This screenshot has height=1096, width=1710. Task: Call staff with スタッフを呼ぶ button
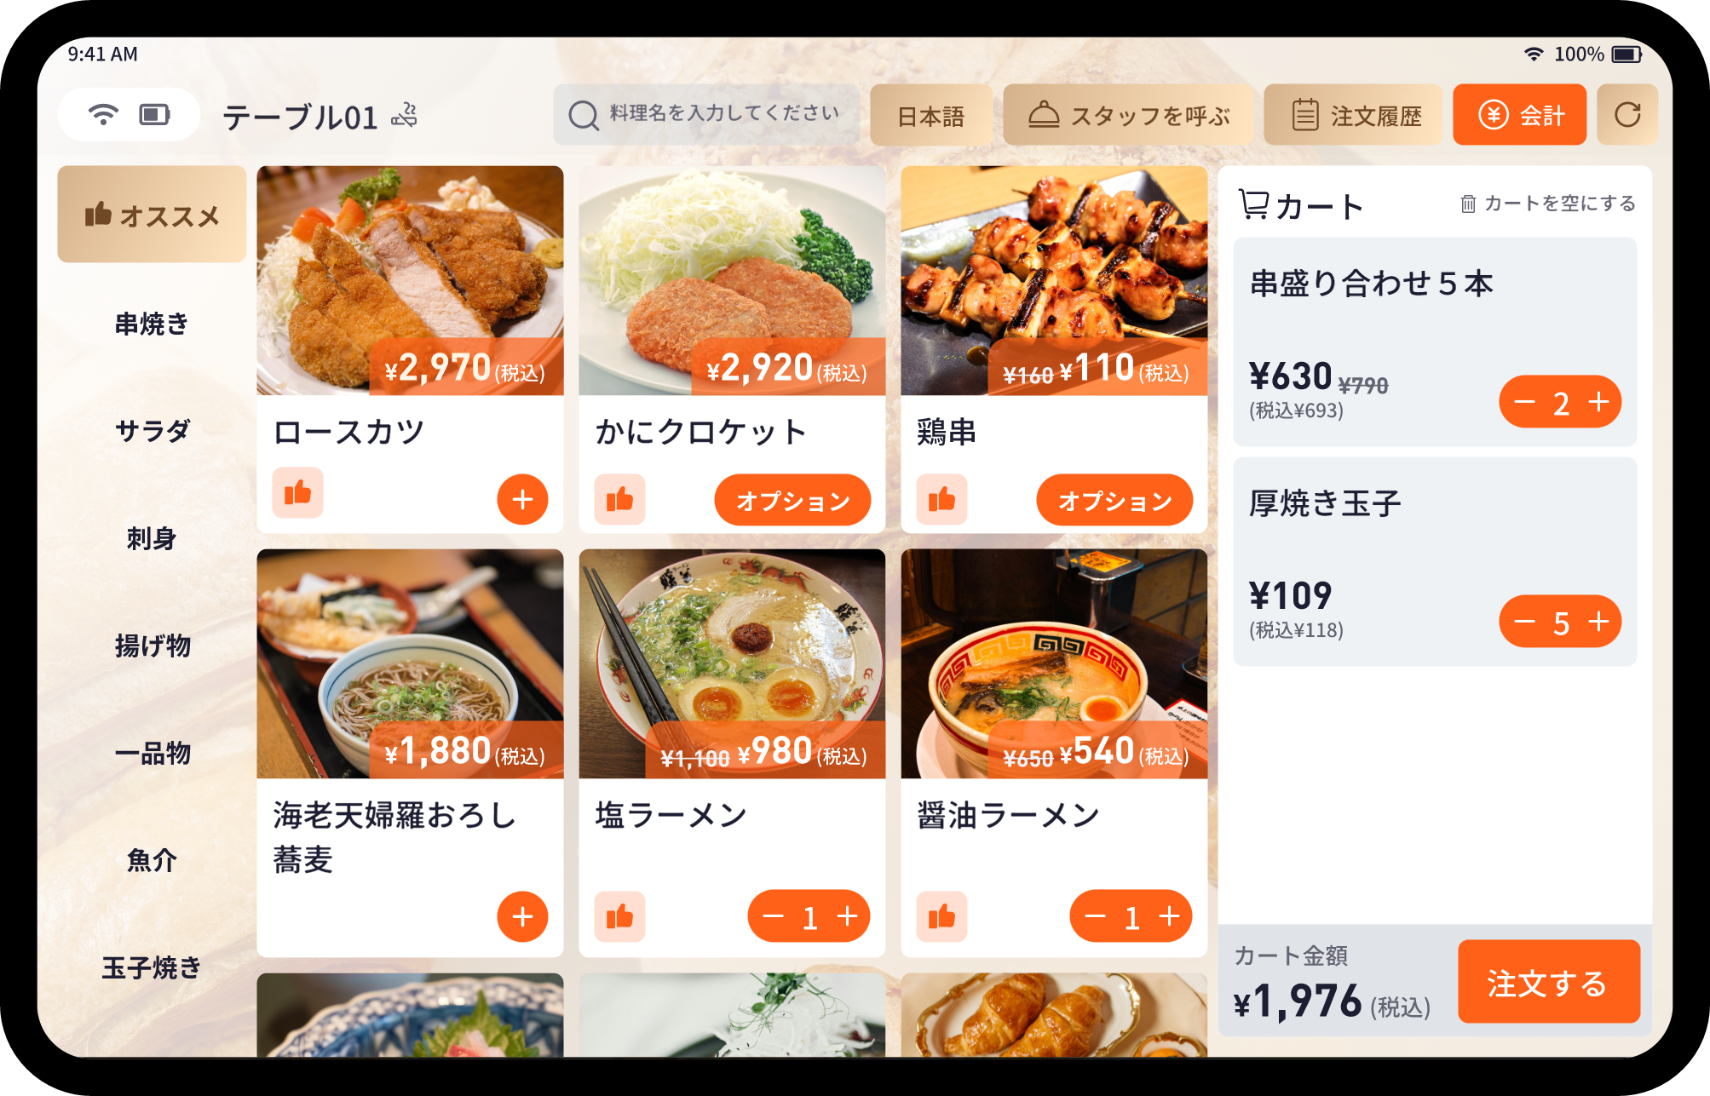pyautogui.click(x=1128, y=115)
